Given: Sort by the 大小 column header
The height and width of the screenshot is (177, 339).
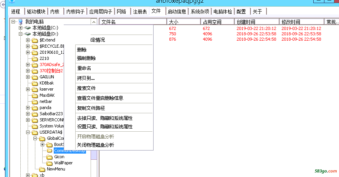Looking at the screenshot, I should 184,22.
